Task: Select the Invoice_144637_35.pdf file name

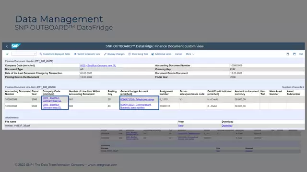Action: (17, 126)
